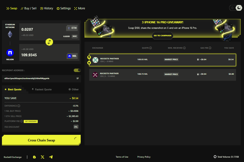Image resolution: width=244 pixels, height=162 pixels.
Task: Click the green RocketX Partner exchange logo
Action: [x=95, y=60]
